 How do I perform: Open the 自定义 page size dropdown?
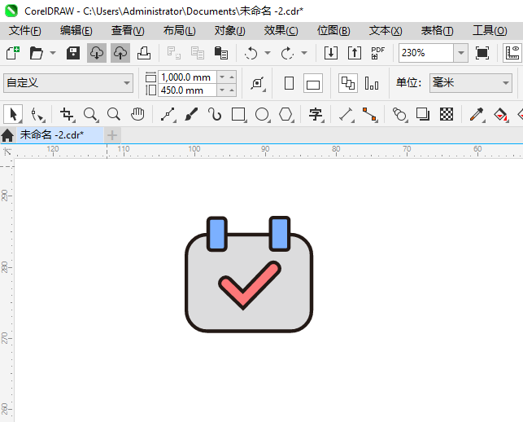click(68, 83)
